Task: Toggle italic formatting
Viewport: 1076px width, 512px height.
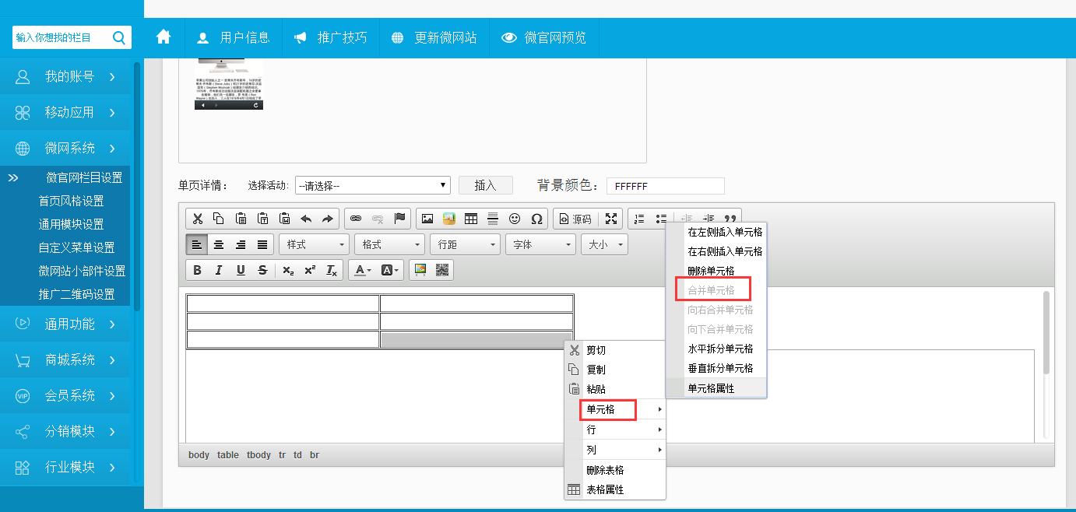Action: 219,270
